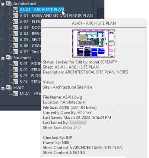Click the Status: Locked for Edit line
Image resolution: width=149 pixels, height=158 pixels.
[80, 62]
